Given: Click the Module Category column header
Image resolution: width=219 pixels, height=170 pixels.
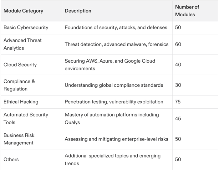Looking at the screenshot, I should (x=23, y=11).
